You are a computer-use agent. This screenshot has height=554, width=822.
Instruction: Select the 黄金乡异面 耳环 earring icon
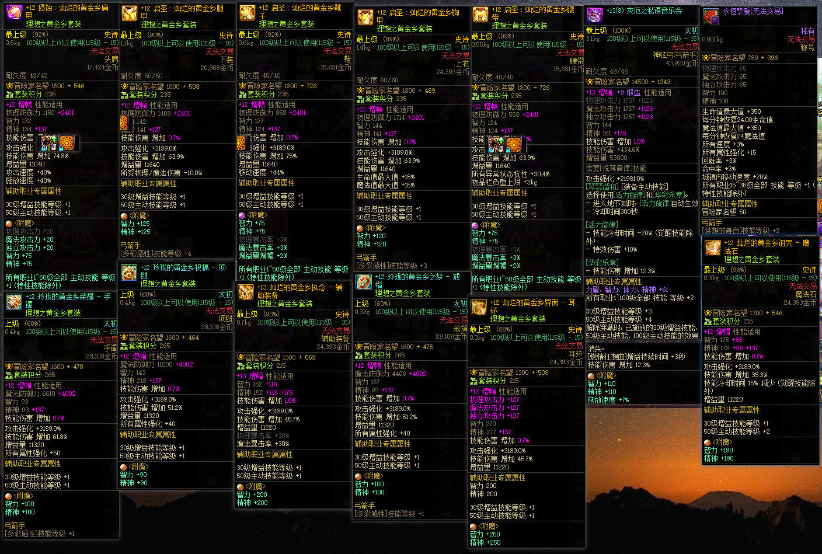pos(479,307)
